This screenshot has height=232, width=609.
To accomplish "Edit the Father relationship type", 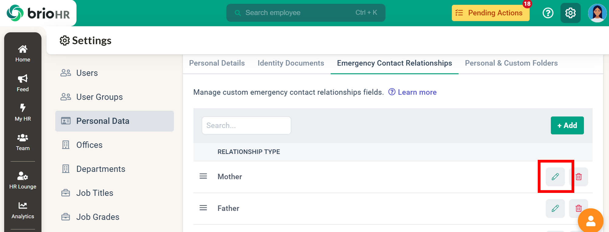I will point(555,208).
